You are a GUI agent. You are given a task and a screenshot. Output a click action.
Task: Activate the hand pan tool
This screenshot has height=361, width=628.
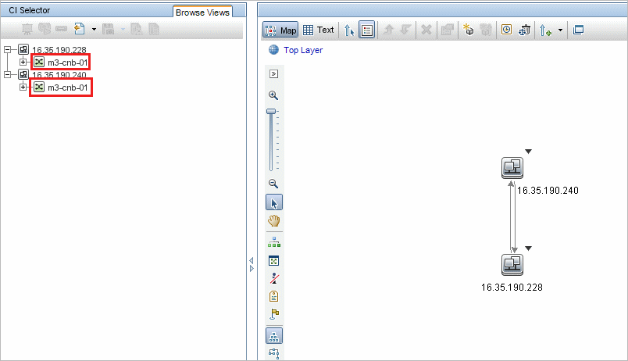coord(274,221)
